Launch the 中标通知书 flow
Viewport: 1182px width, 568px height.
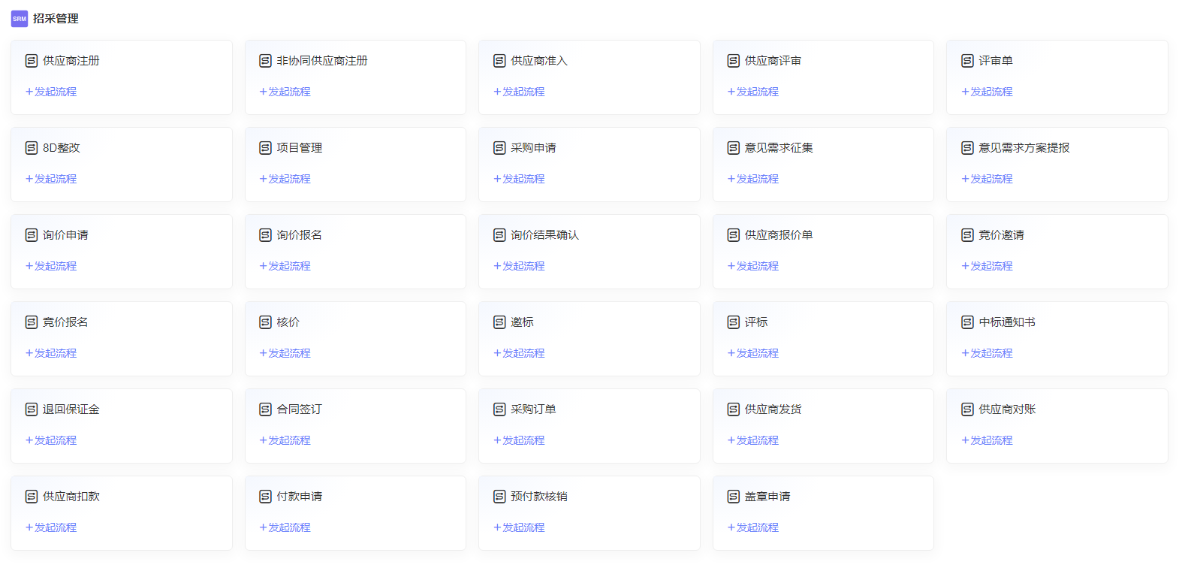click(x=988, y=353)
